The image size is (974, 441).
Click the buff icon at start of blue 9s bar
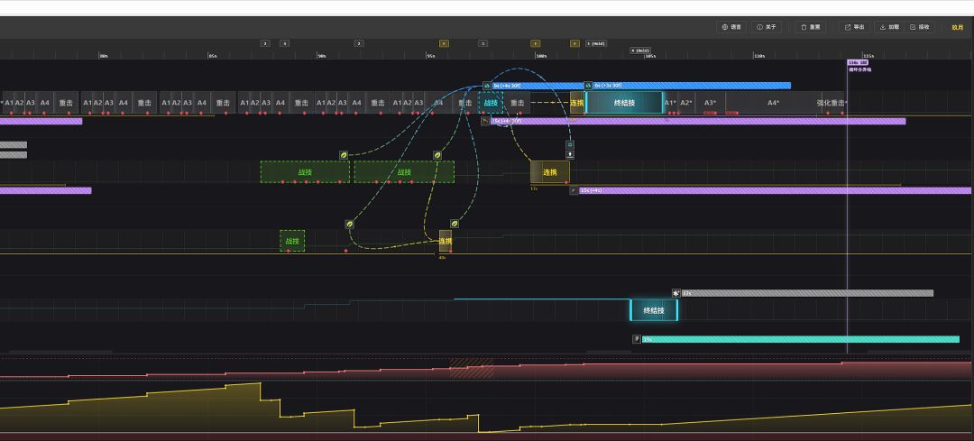[487, 86]
